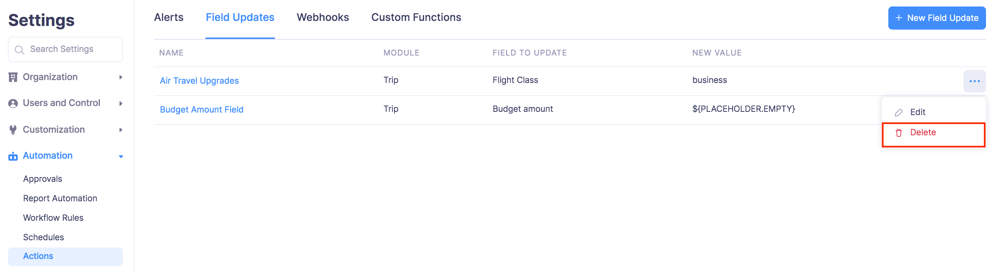Click the Customization wrench icon
This screenshot has height=272, width=999.
[x=13, y=129]
